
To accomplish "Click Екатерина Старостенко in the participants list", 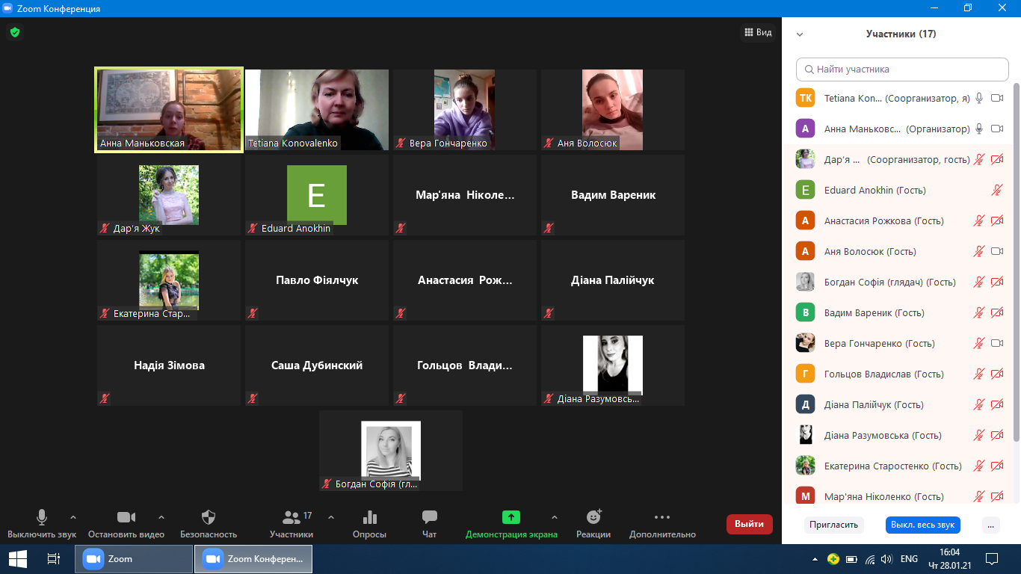I will (898, 466).
